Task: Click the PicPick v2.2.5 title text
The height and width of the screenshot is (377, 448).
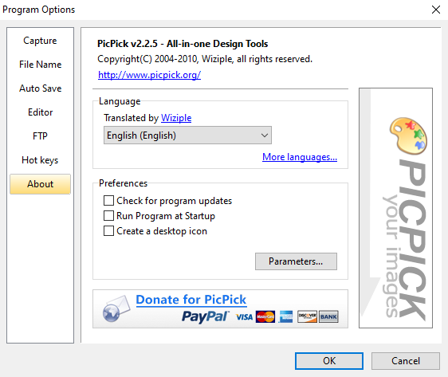Action: 183,44
